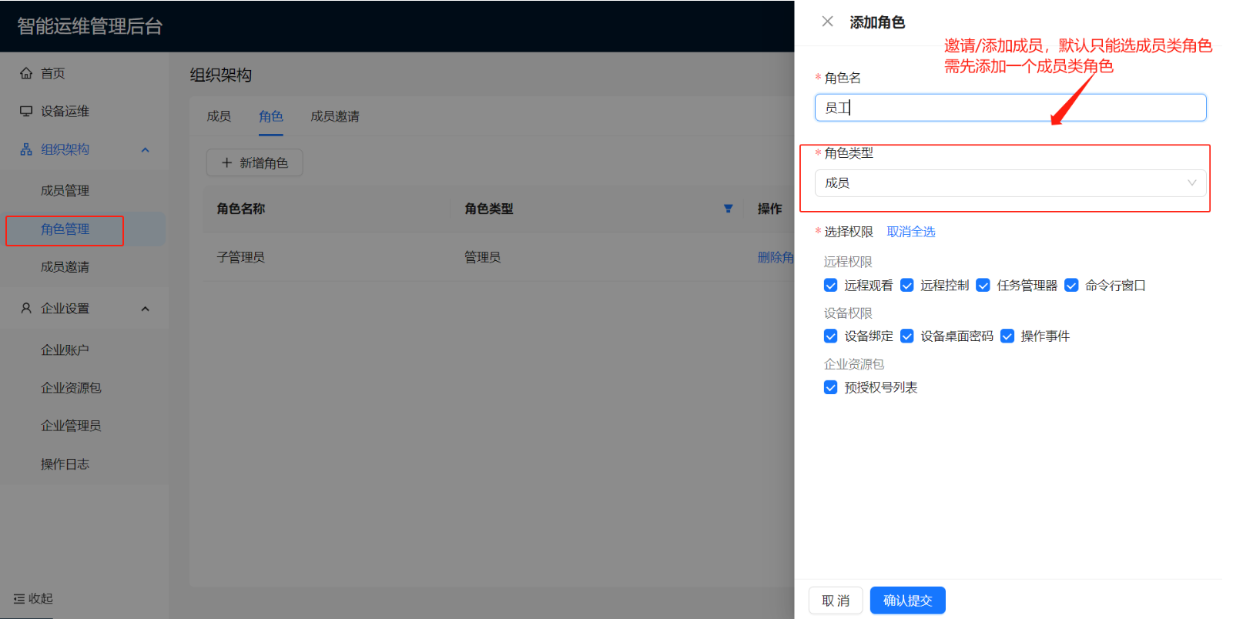Toggle the 操作事件 checkbox
This screenshot has width=1243, height=619.
click(x=1007, y=336)
